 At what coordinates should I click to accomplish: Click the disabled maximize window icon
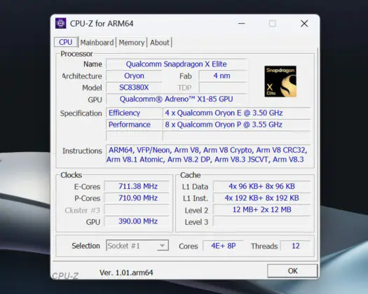273,23
